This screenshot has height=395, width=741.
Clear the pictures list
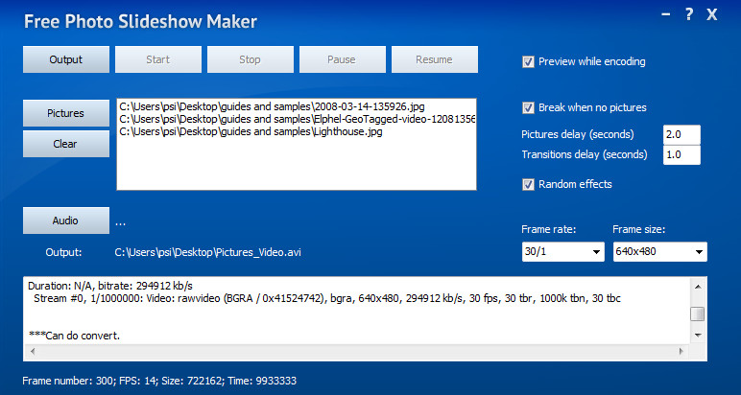pyautogui.click(x=66, y=144)
